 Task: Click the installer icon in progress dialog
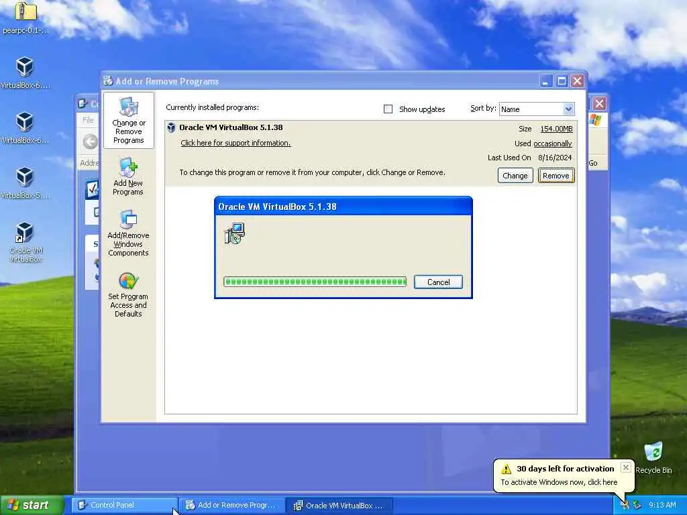point(234,233)
